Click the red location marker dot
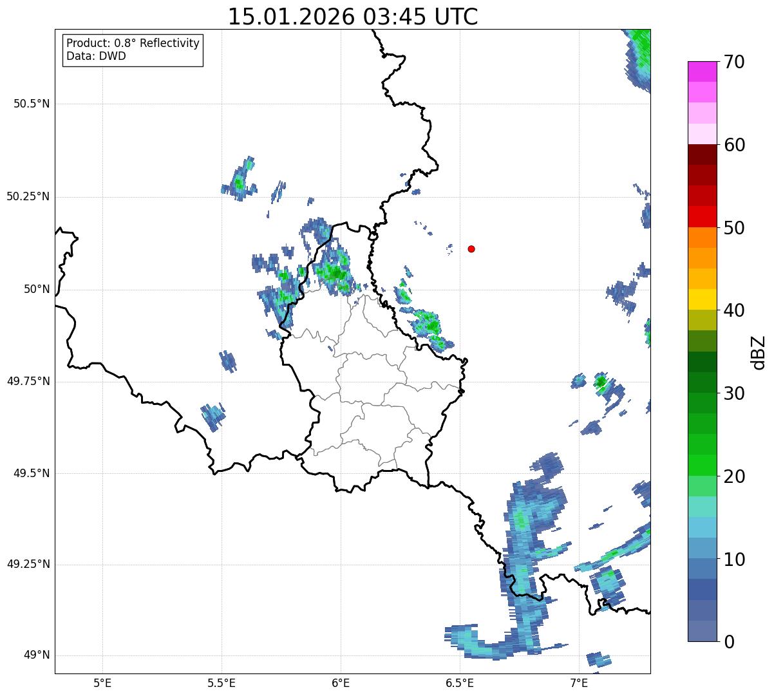Image resolution: width=774 pixels, height=696 pixels. coord(471,249)
